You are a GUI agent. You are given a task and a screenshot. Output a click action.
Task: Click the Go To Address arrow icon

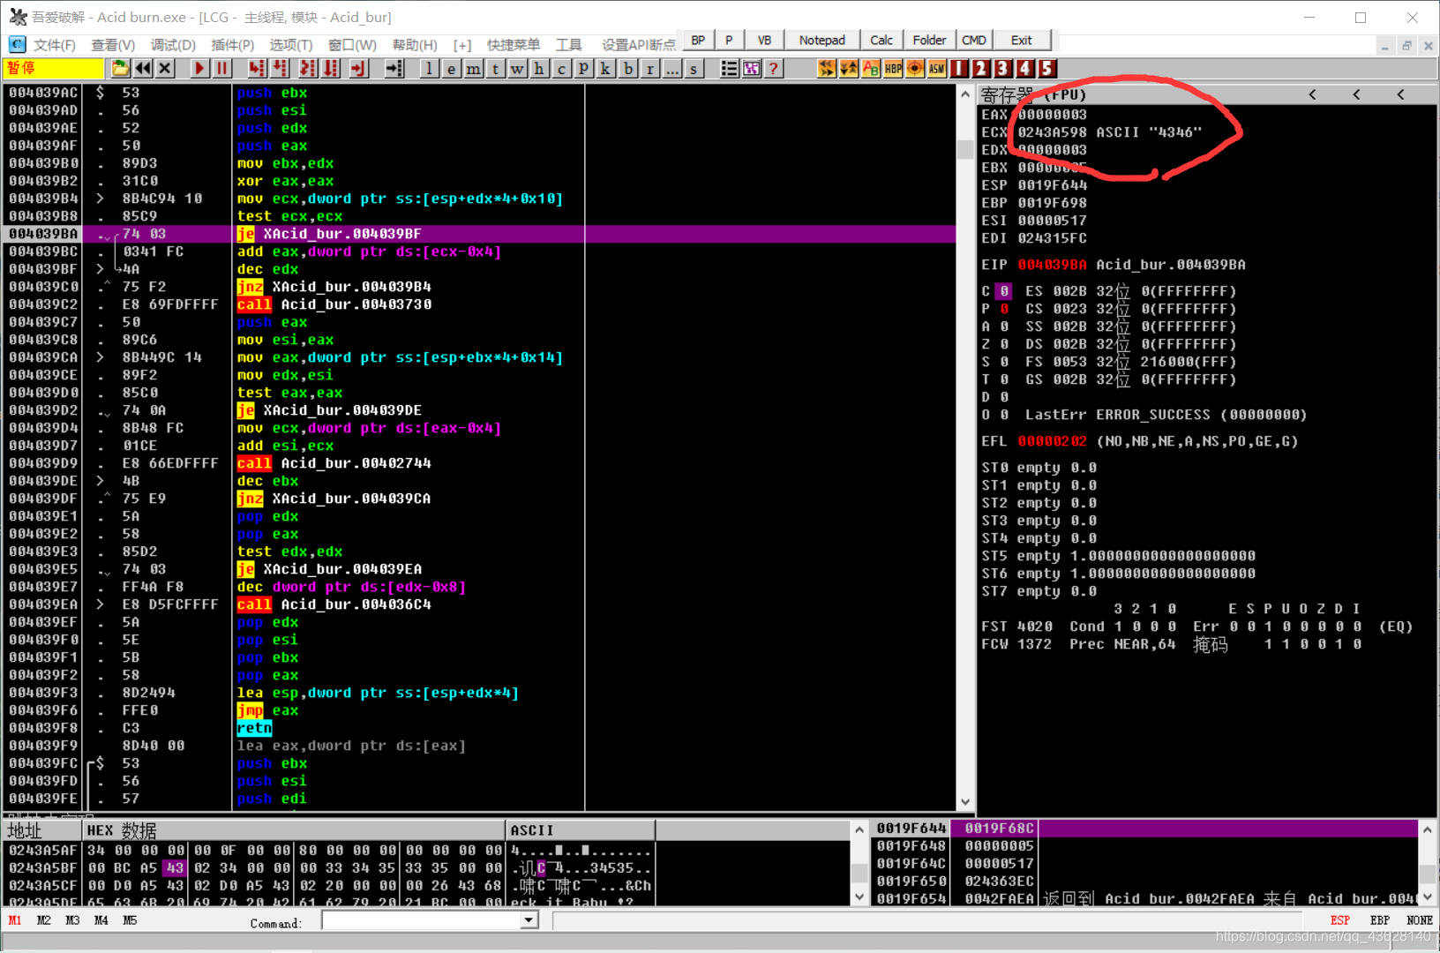pos(394,68)
